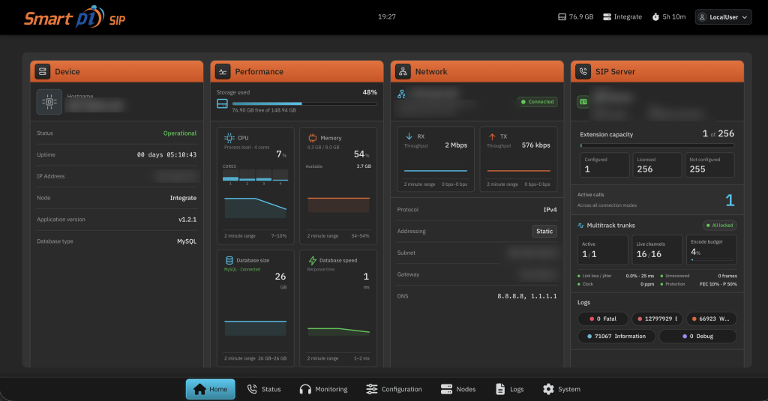Click the Configured 1 extensions card
The image size is (768, 401).
(605, 165)
